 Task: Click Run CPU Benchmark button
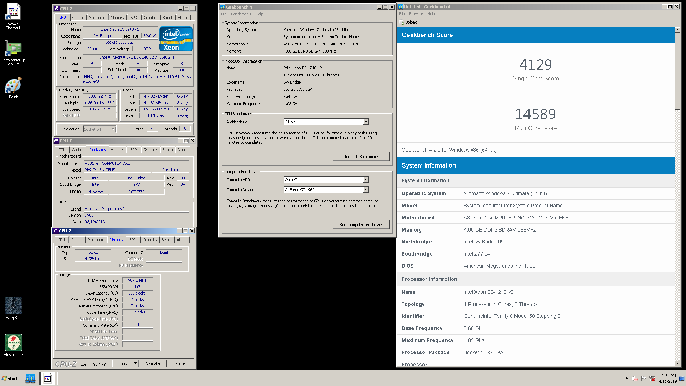pos(361,157)
